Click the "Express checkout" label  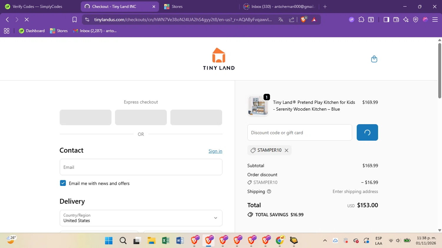pos(141,102)
